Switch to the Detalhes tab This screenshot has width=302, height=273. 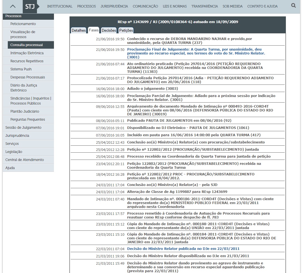pyautogui.click(x=79, y=30)
